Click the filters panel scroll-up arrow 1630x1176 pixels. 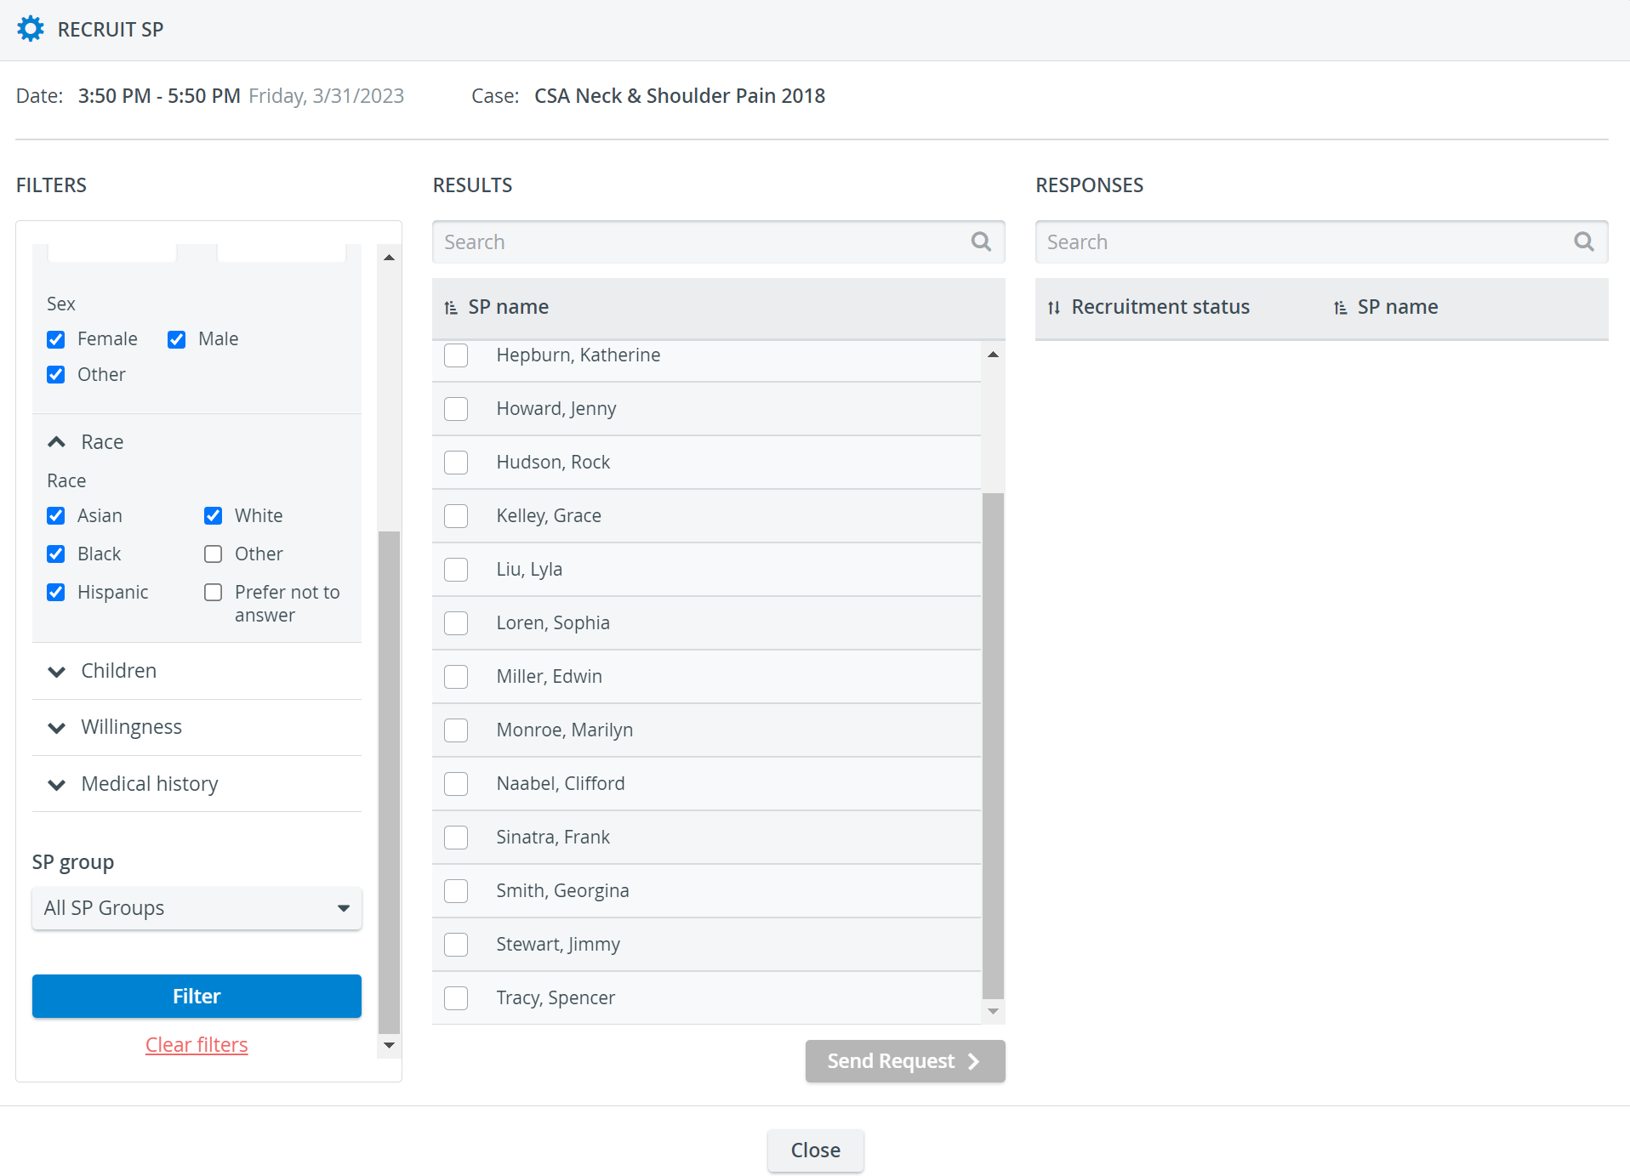(x=389, y=257)
